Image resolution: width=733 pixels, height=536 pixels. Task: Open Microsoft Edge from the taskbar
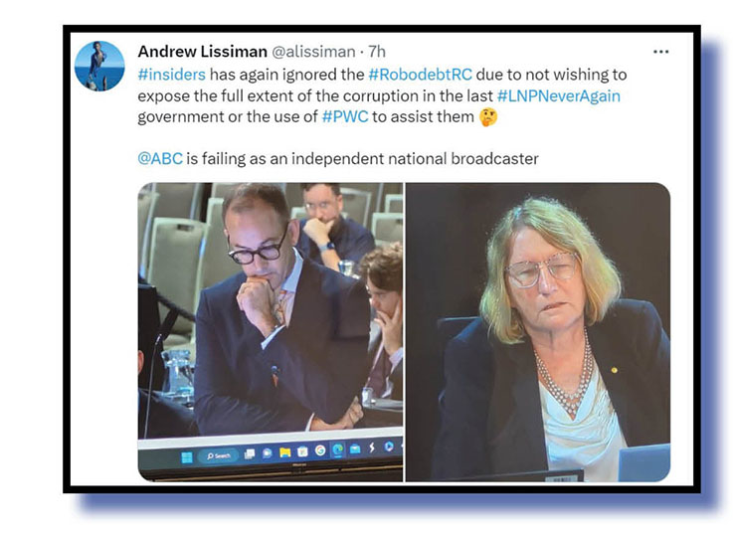point(337,449)
